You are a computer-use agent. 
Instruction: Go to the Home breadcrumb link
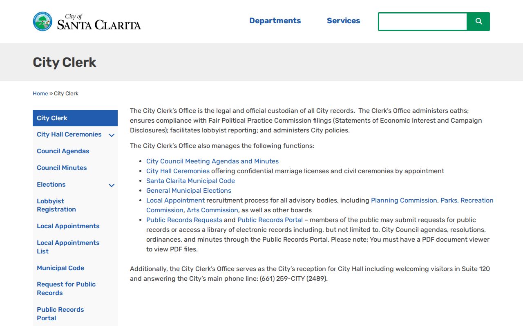(40, 94)
